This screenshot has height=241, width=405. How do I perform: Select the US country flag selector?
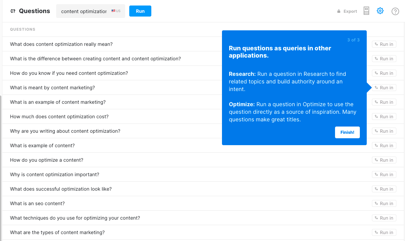coord(116,11)
